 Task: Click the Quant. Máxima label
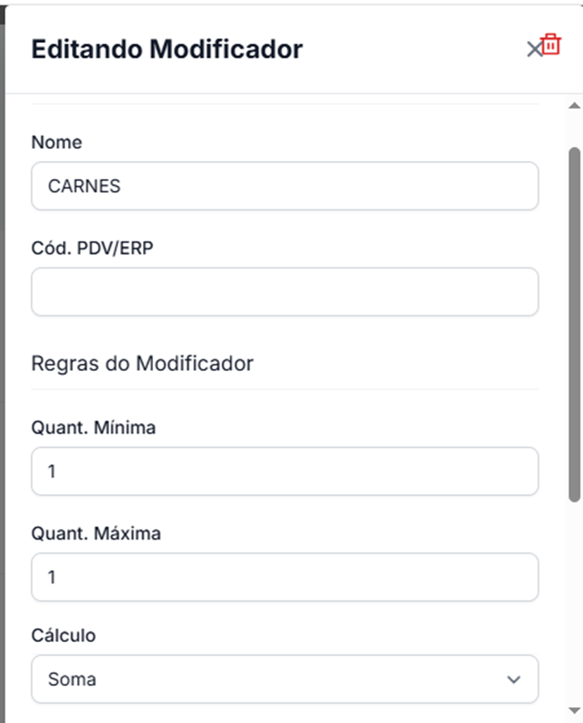tap(96, 534)
